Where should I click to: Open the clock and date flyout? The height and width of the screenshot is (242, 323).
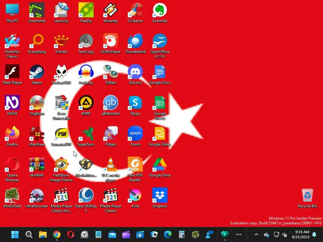[x=301, y=234]
